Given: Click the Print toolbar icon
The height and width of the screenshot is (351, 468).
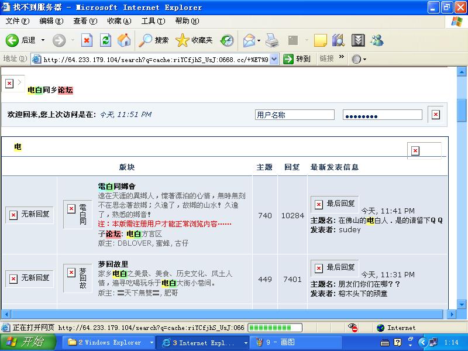Looking at the screenshot, I should (272, 40).
